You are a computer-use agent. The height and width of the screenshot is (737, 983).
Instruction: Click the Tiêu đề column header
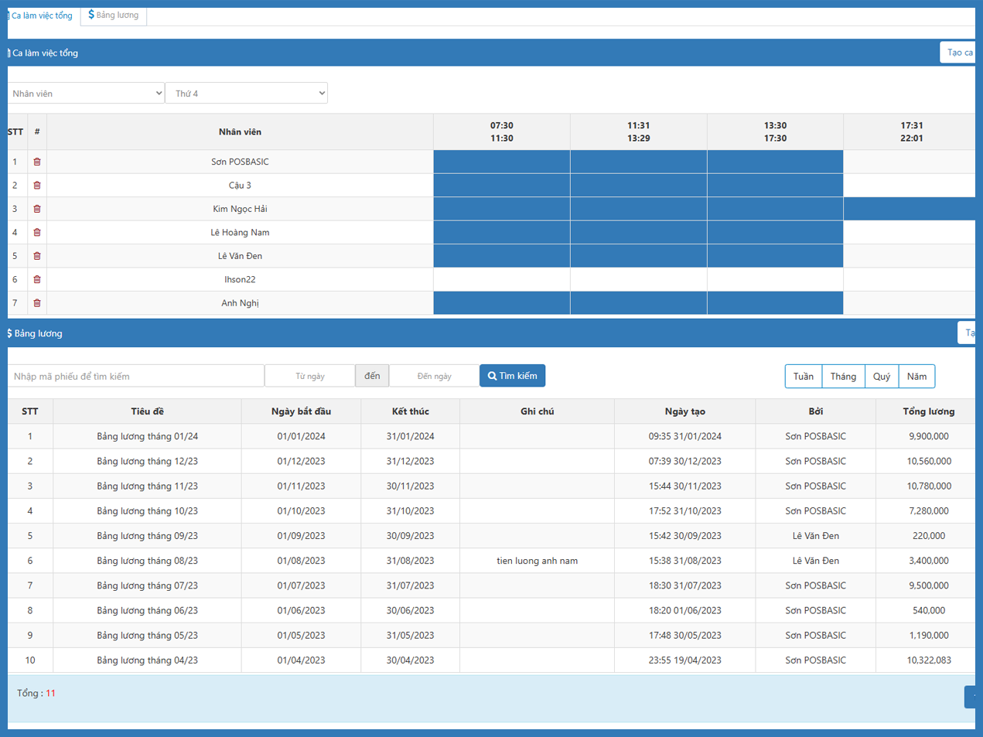[x=148, y=411]
